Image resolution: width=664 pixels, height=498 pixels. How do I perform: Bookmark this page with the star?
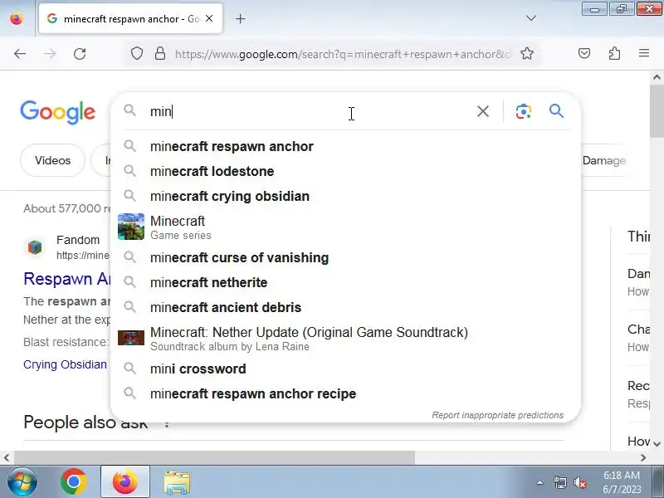527,54
